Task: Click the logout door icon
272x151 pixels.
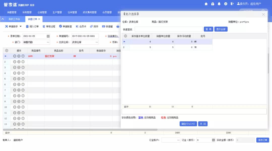Action: point(232,4)
